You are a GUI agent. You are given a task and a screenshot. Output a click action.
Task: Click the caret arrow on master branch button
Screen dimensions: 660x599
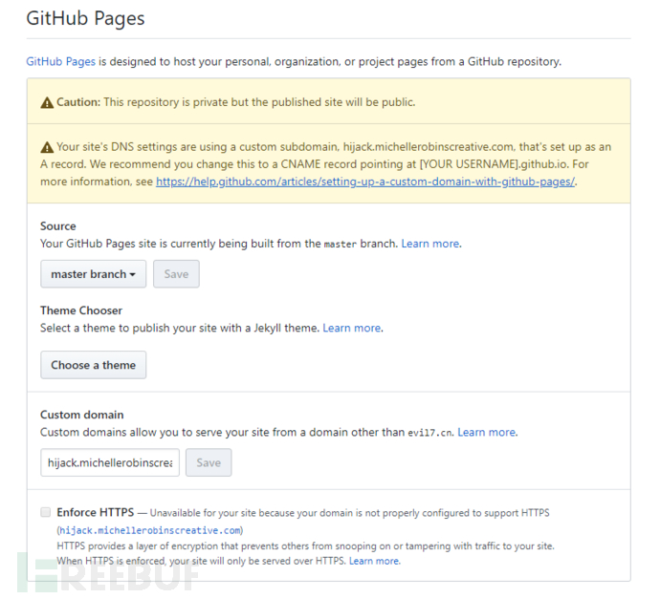(133, 275)
